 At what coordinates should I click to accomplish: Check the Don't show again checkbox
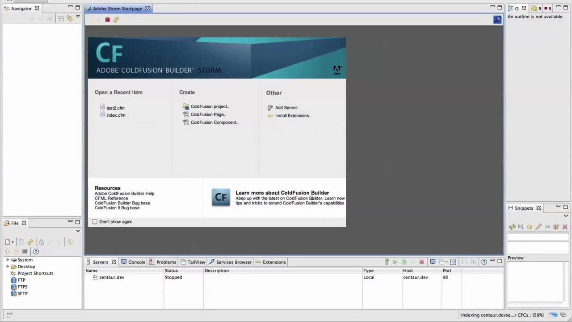pyautogui.click(x=95, y=222)
